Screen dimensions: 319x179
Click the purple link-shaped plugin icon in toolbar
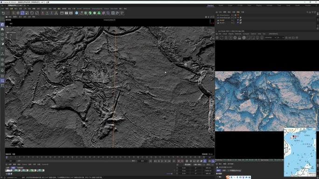click(x=104, y=13)
